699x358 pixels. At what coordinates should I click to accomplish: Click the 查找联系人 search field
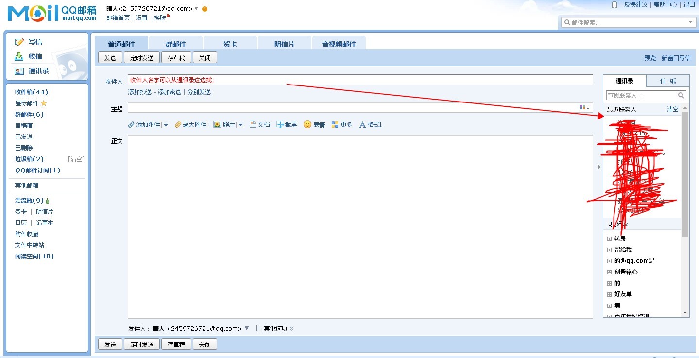641,96
